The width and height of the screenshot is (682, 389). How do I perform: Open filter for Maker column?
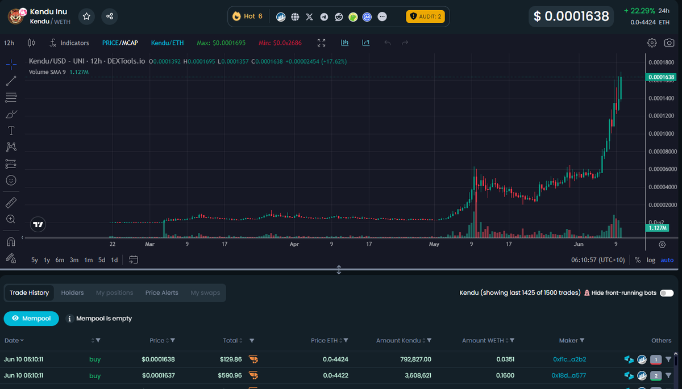tap(582, 341)
